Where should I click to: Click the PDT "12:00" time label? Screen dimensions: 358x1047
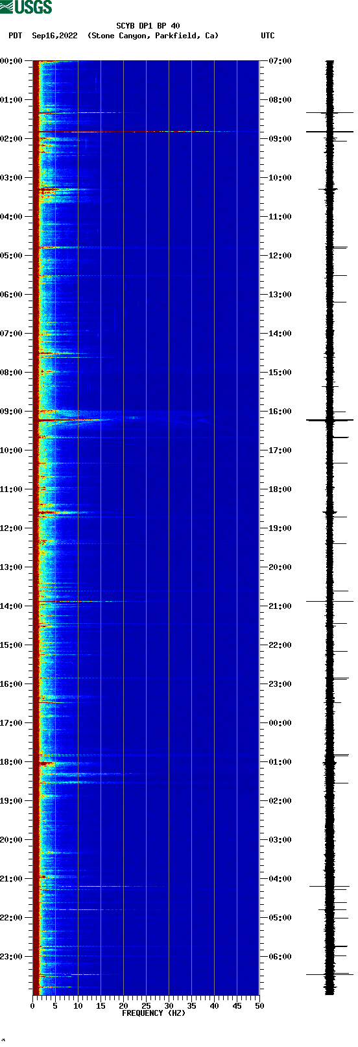coord(12,528)
